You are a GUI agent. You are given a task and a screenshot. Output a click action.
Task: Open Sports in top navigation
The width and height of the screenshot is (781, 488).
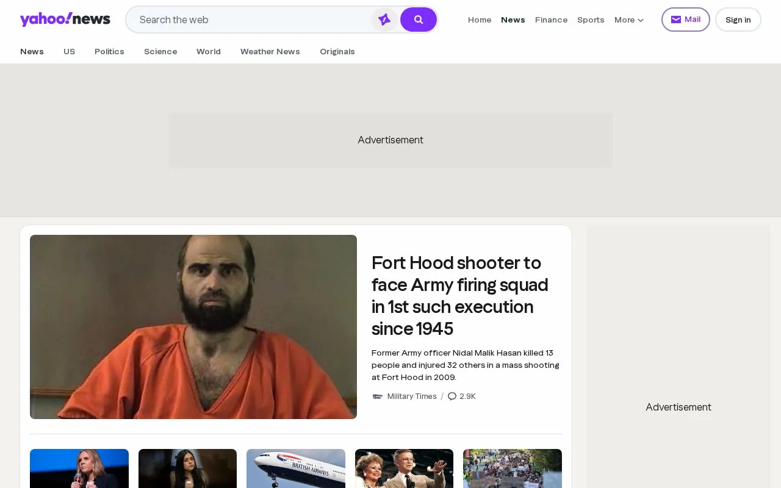coord(591,20)
